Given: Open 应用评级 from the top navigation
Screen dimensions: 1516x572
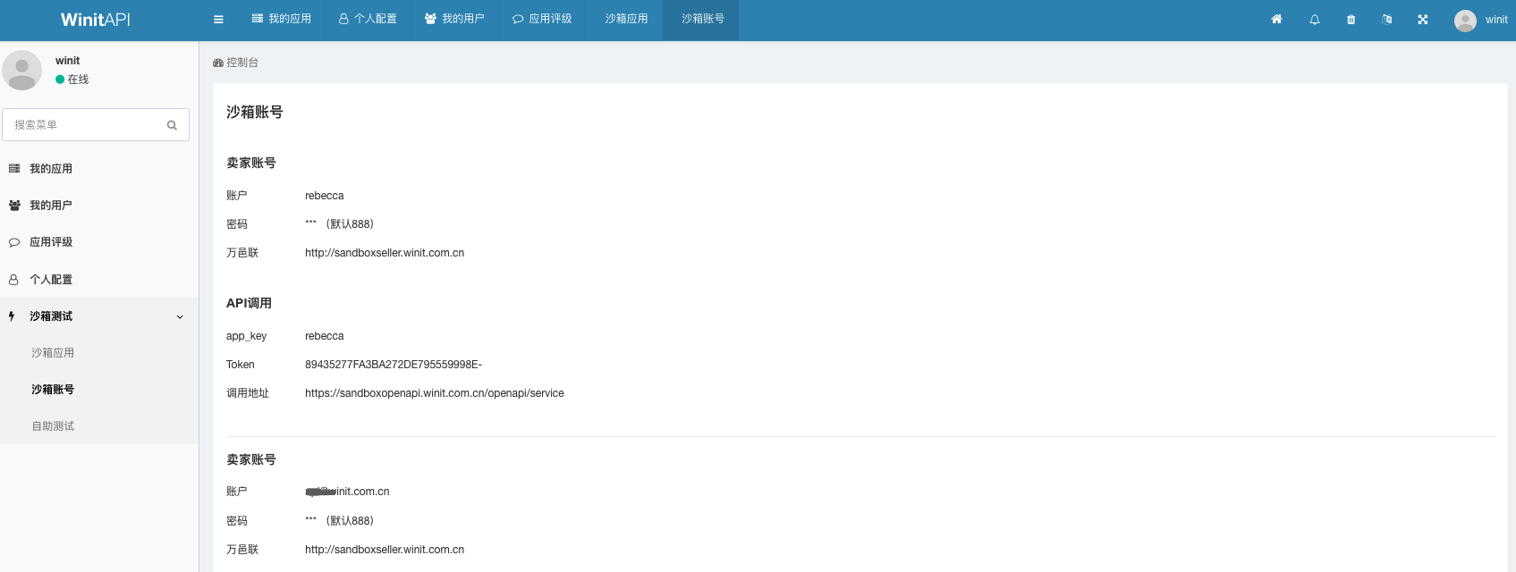Looking at the screenshot, I should point(542,19).
